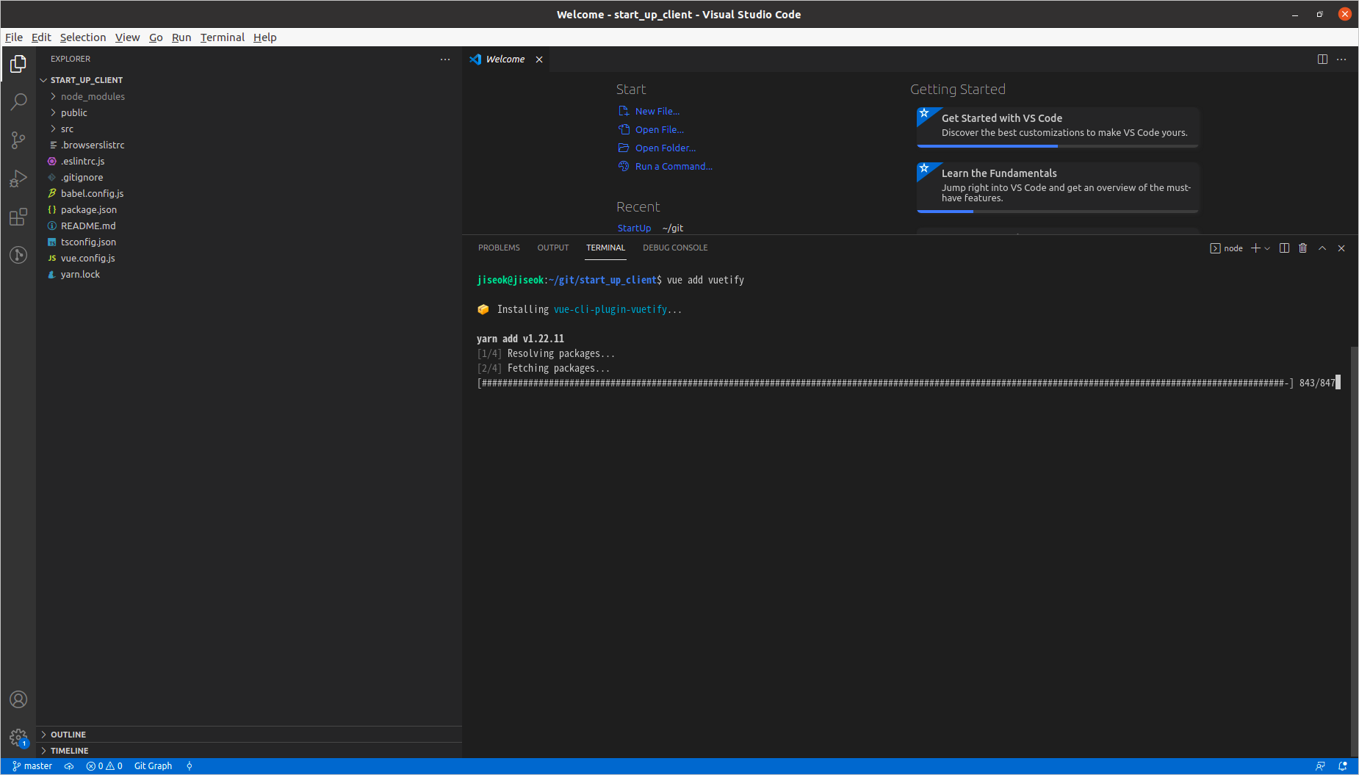Open the launch profile dropdown arrow

(1267, 248)
